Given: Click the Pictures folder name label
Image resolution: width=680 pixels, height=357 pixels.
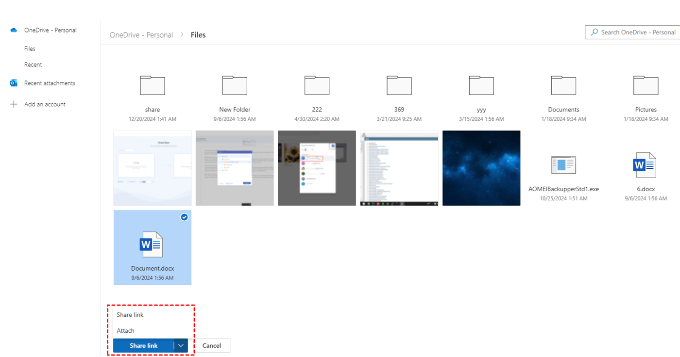Looking at the screenshot, I should pos(646,110).
